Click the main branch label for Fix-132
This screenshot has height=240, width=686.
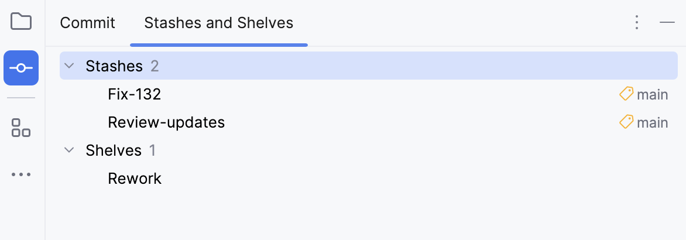pyautogui.click(x=652, y=94)
